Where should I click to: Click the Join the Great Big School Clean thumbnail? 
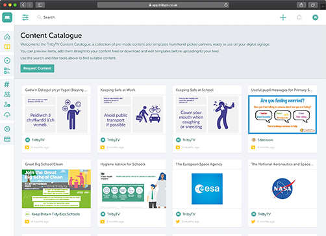pyautogui.click(x=56, y=189)
